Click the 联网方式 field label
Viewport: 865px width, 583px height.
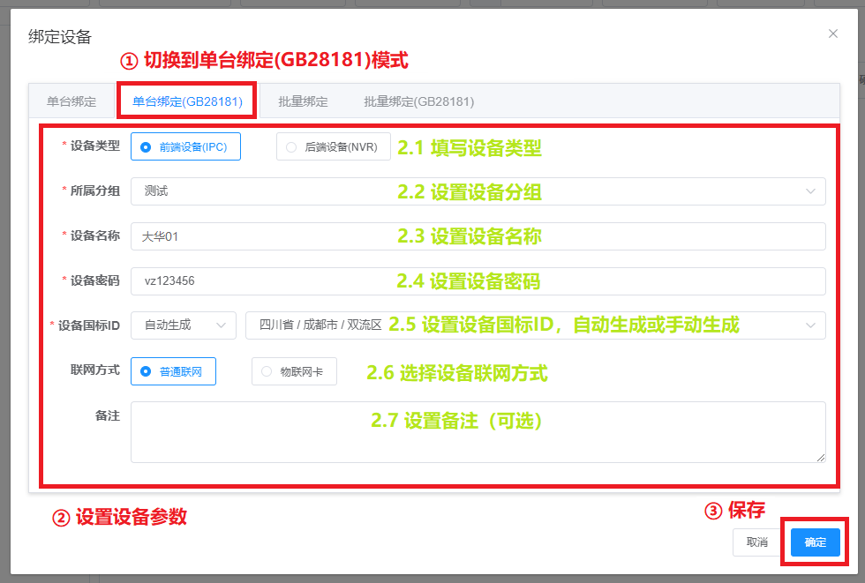[x=95, y=370]
